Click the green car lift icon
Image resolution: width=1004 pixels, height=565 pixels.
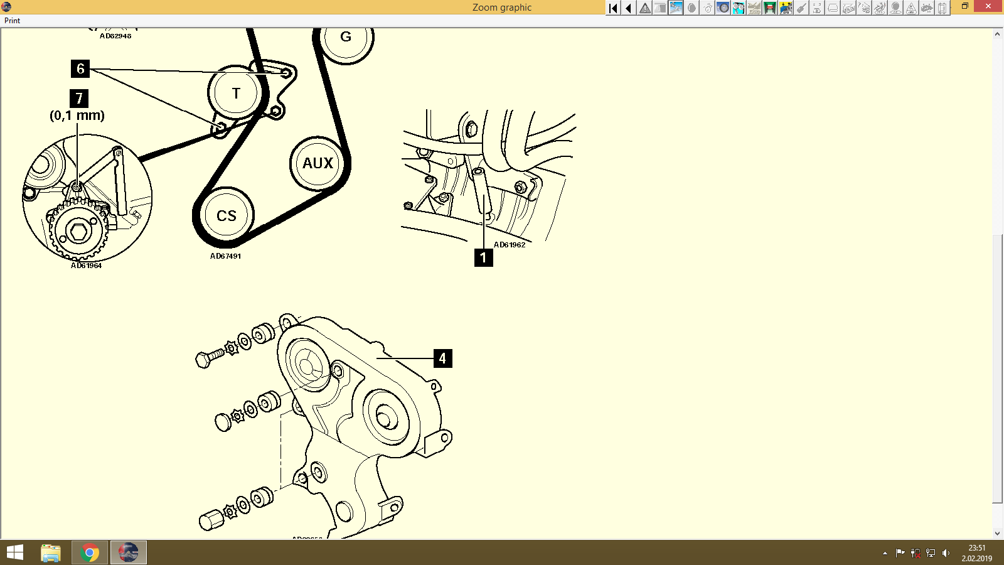tap(770, 8)
